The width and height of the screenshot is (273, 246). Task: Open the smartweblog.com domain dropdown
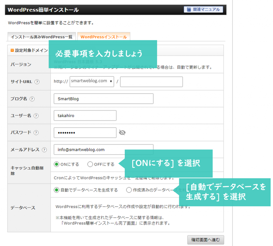[92, 81]
